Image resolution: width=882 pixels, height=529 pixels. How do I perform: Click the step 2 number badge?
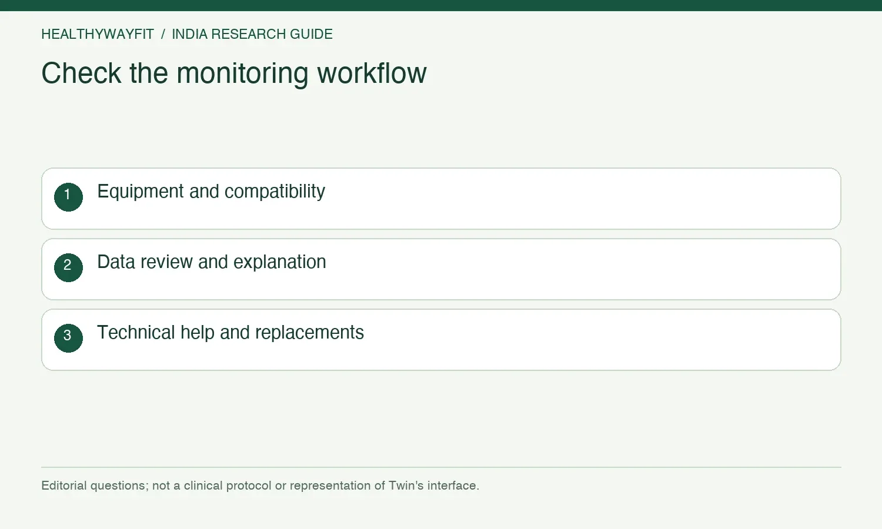68,267
